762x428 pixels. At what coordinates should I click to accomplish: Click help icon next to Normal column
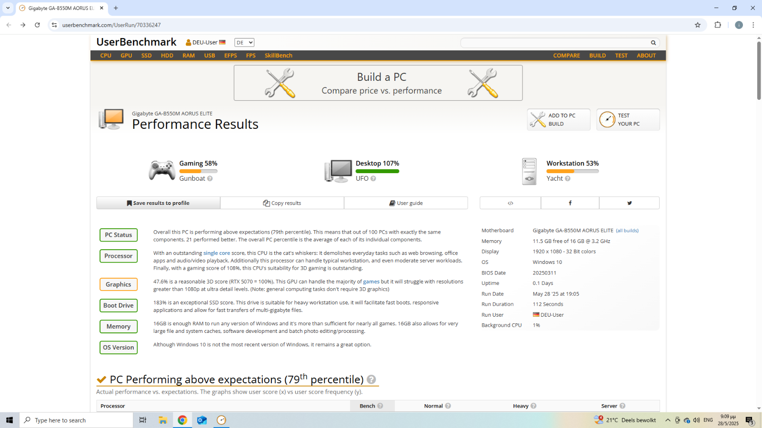point(448,406)
